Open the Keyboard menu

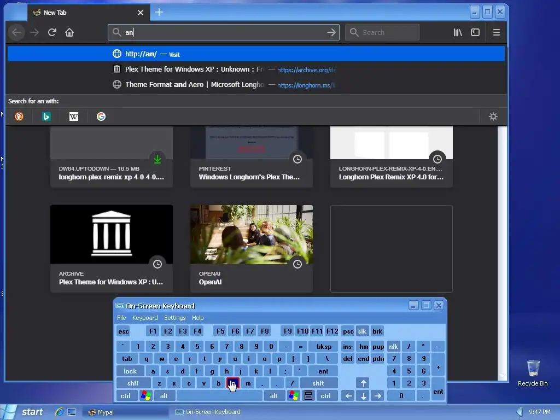(x=144, y=318)
